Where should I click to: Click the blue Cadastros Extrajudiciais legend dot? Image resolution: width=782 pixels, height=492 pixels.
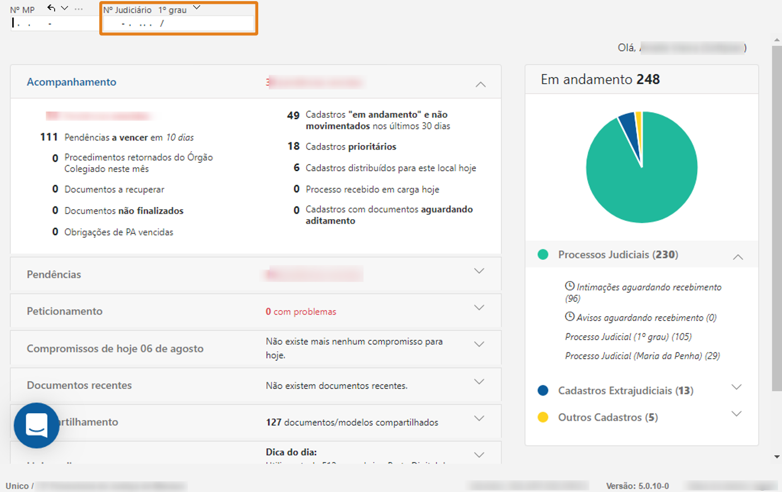(x=543, y=390)
